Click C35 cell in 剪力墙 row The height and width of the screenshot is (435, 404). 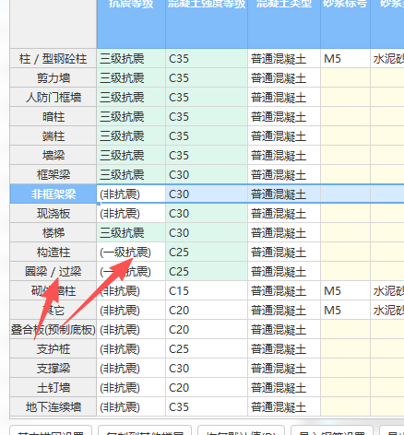[207, 77]
